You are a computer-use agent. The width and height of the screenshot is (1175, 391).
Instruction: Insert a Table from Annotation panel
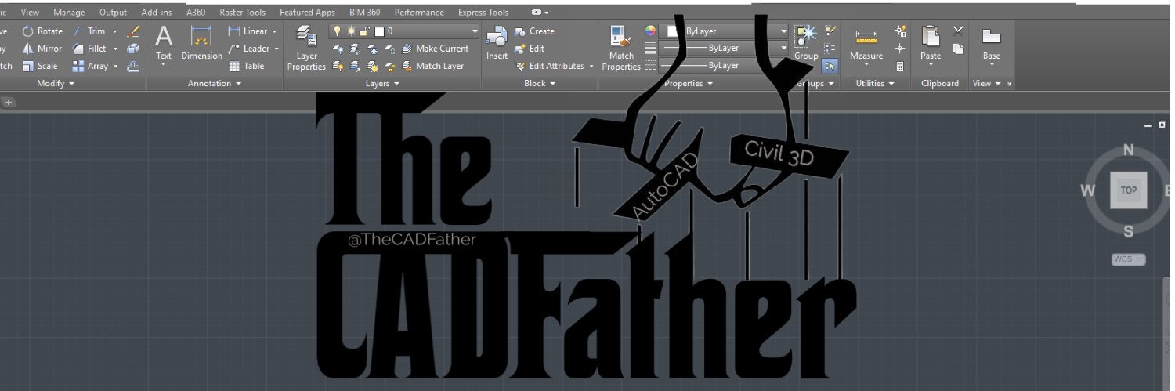pos(247,66)
